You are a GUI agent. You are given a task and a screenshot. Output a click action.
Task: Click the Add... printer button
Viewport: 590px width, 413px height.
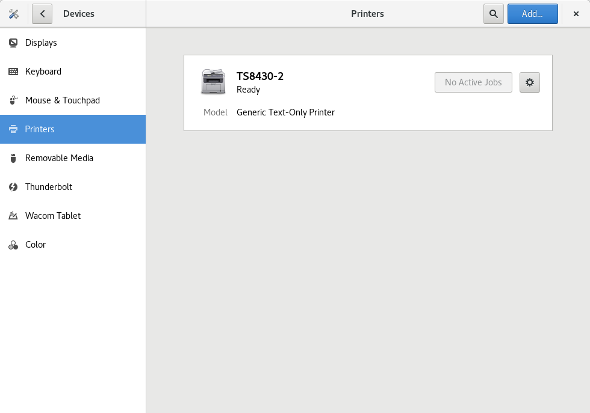pos(532,14)
